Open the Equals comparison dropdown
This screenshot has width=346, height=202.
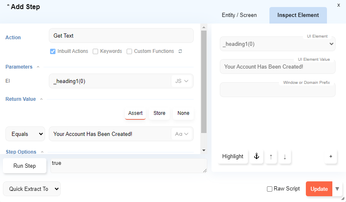(25, 134)
